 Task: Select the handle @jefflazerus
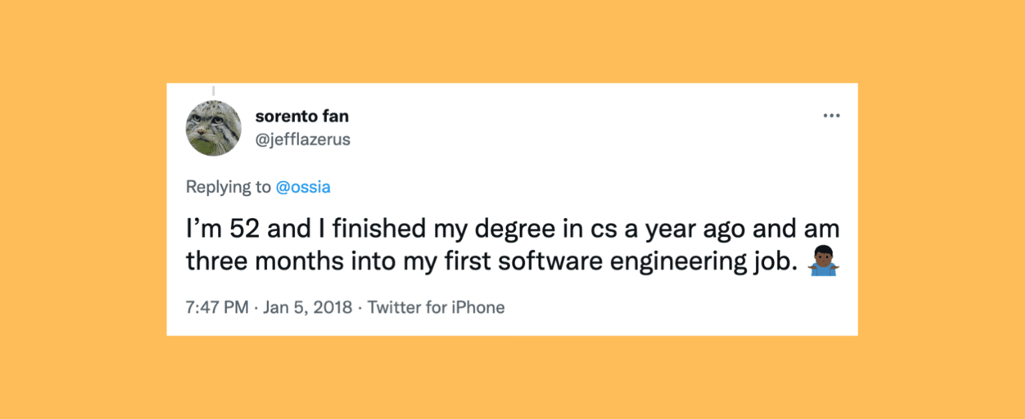point(302,140)
